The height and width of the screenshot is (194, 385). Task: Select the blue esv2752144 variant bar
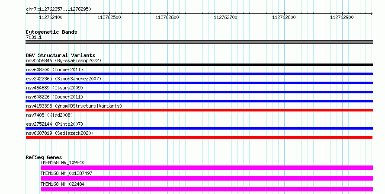pyautogui.click(x=199, y=128)
